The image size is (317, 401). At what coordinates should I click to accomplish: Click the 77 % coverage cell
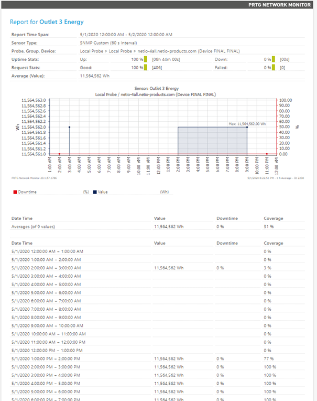[x=267, y=358]
